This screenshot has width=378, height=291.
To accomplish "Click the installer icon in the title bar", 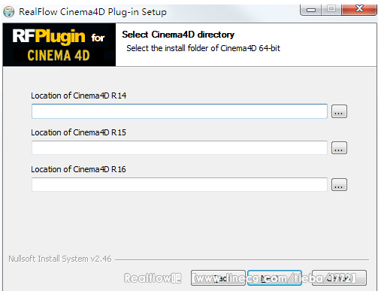I will [9, 12].
